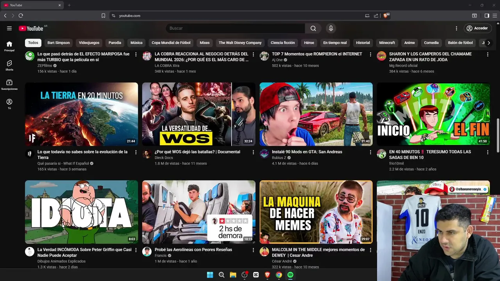
Task: Select The Walt Disney Company chip
Action: 240,43
